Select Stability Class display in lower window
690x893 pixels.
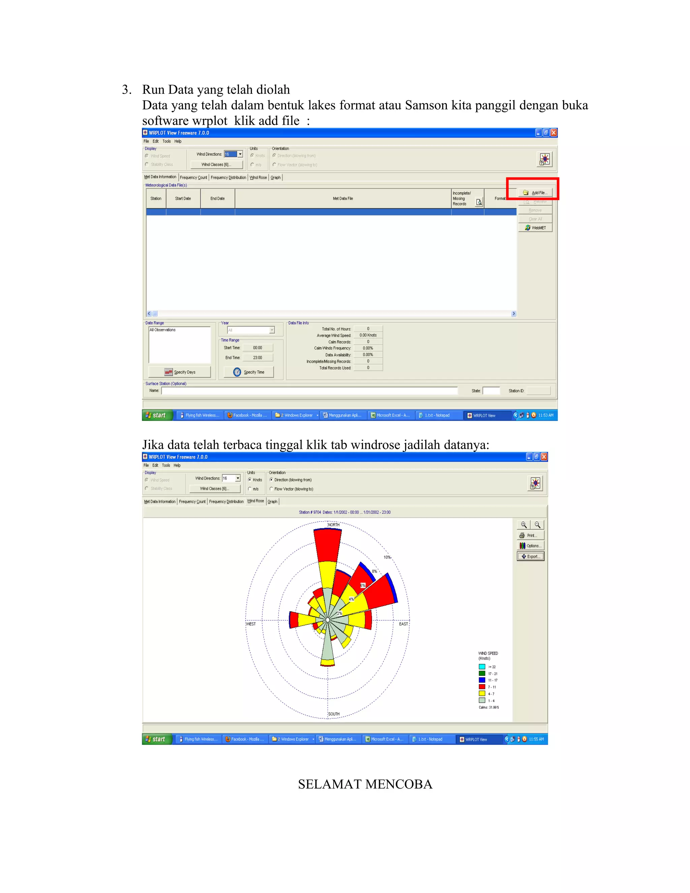point(159,488)
